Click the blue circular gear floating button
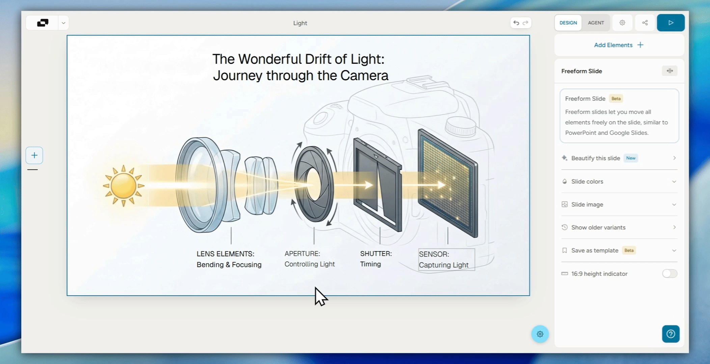 [540, 334]
